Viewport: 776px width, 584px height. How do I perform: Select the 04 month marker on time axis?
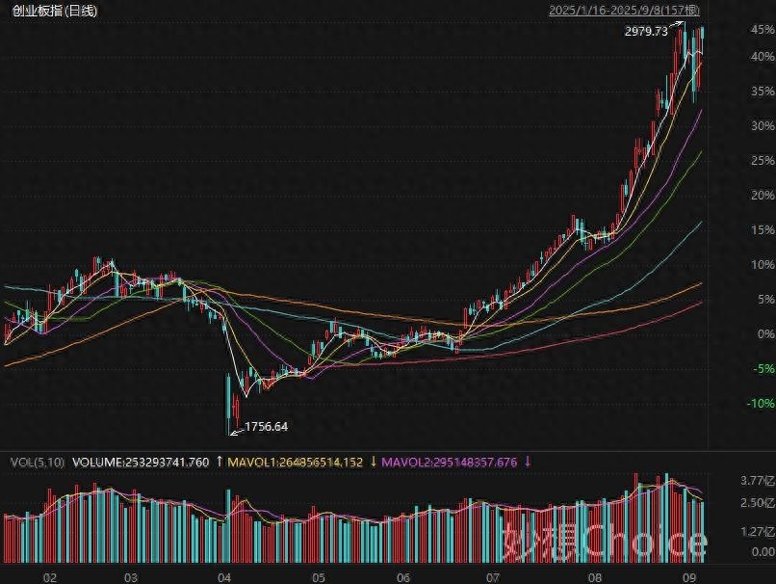(224, 577)
